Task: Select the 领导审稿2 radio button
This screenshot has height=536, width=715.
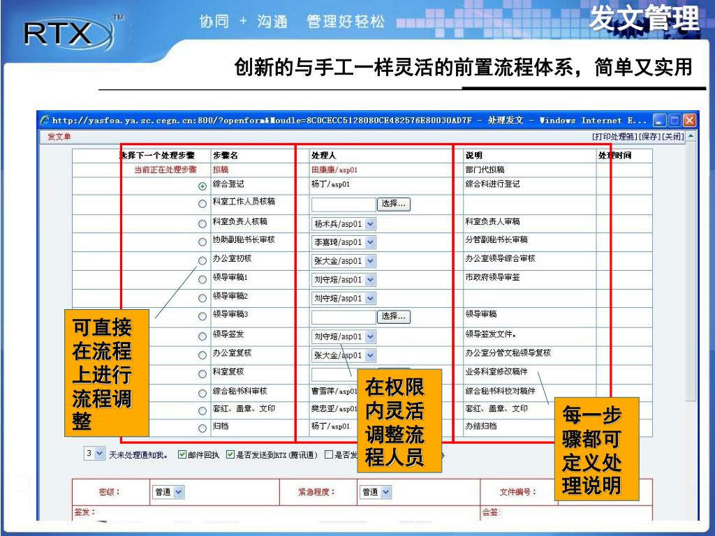Action: click(202, 298)
